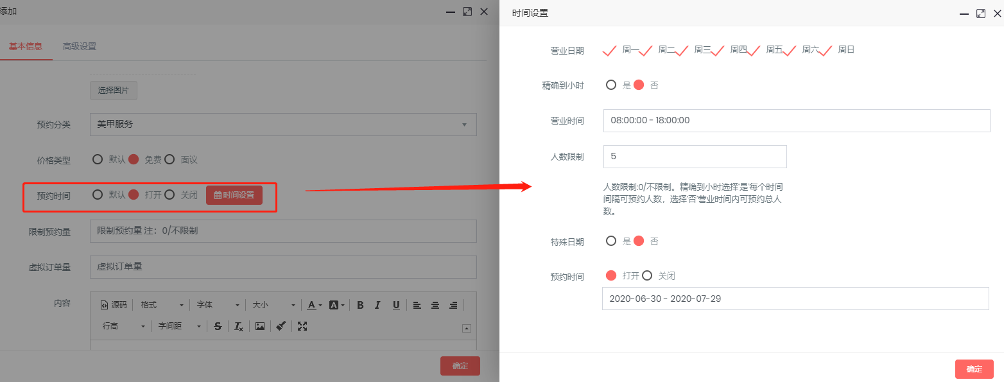Toggle underline in the content editor

click(x=396, y=305)
